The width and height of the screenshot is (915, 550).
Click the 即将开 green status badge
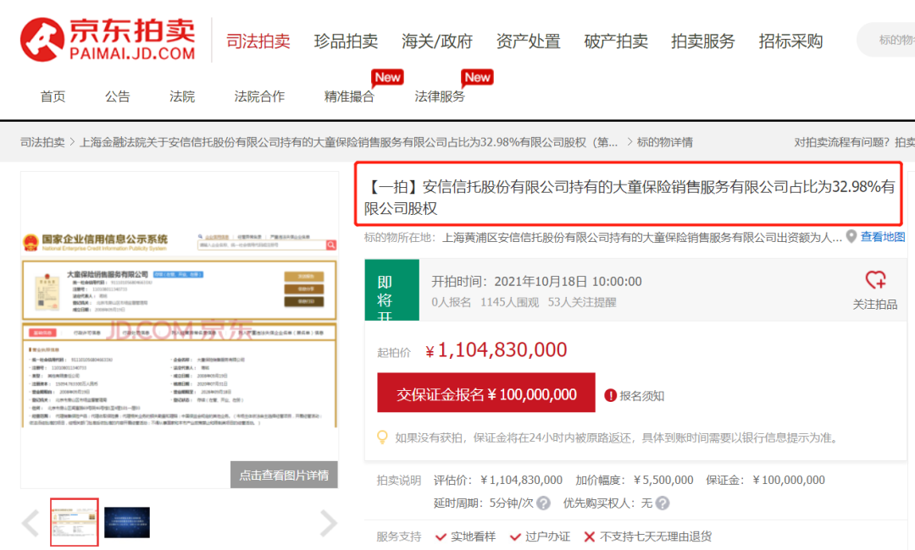pos(391,290)
